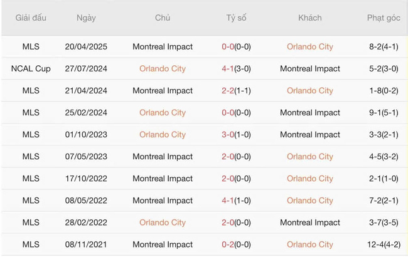
Task: Click the 'Phạt góc' column header
Action: [x=383, y=18]
